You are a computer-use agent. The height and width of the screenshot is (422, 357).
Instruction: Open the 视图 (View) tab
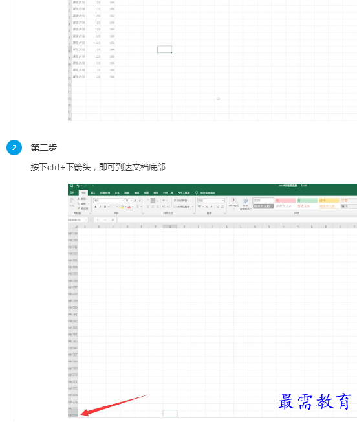click(x=146, y=193)
